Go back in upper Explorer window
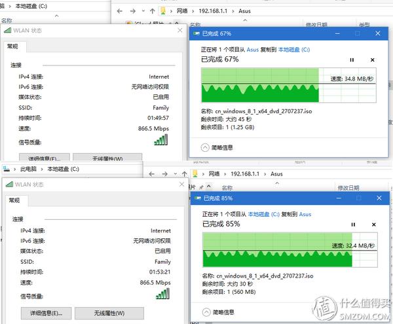Screen dimensions: 393x324 [x=120, y=11]
